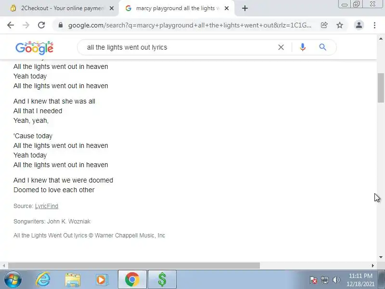The height and width of the screenshot is (289, 385).
Task: Go back to the previous page
Action: click(x=11, y=25)
